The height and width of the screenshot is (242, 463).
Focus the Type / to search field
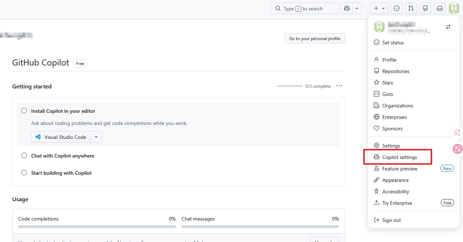tap(304, 8)
